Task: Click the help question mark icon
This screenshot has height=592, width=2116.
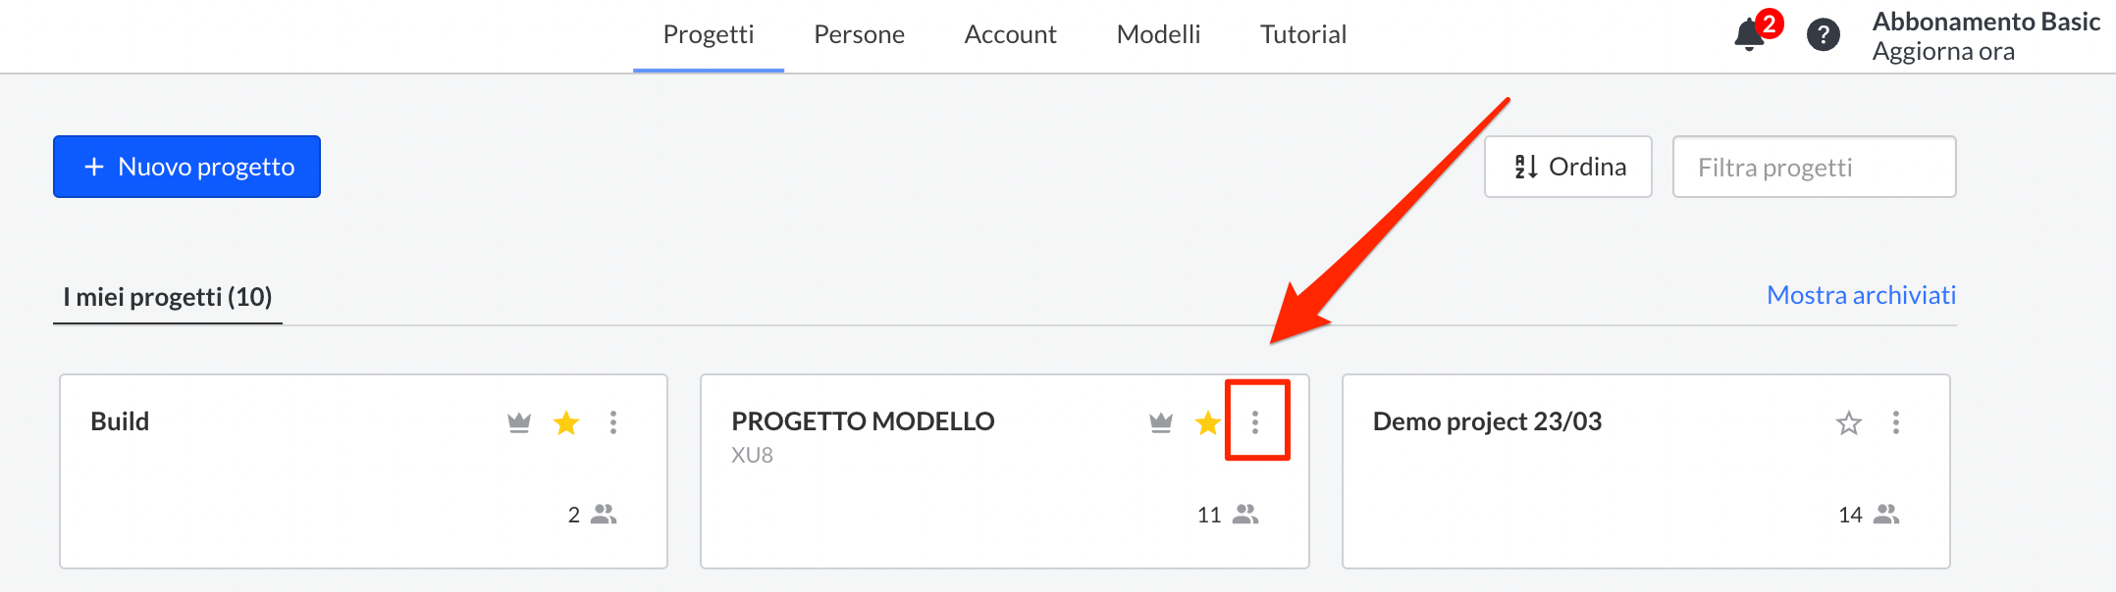Action: click(1823, 35)
